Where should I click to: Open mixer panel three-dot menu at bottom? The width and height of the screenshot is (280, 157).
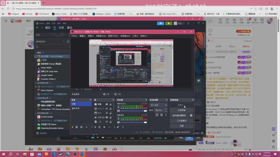tap(123, 127)
